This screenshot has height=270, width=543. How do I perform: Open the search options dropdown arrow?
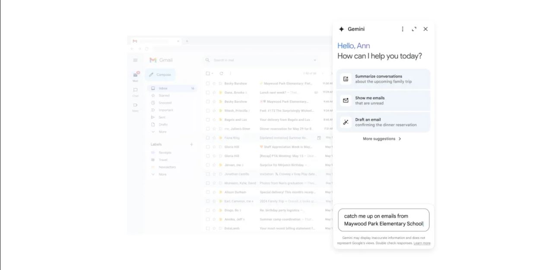tap(314, 60)
